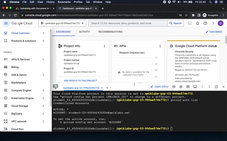Screen dimensions: 227x141
Task: Switch to the DASHBOARD tab
Action: point(63,32)
